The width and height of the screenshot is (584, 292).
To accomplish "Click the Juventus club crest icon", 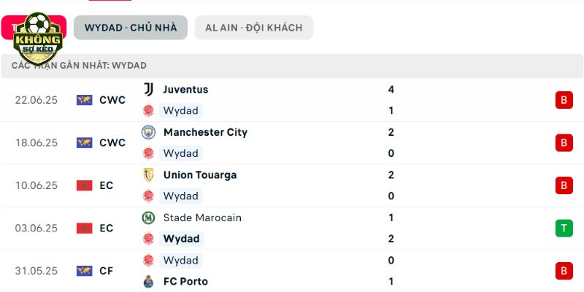I will (149, 89).
